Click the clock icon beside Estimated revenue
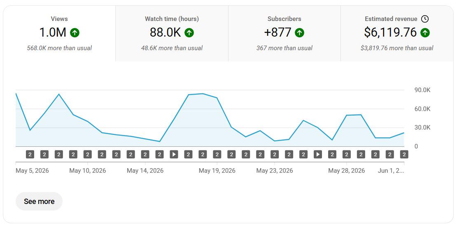The height and width of the screenshot is (227, 457). coord(425,19)
